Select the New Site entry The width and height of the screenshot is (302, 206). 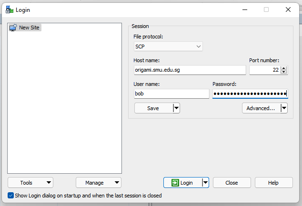[25, 28]
